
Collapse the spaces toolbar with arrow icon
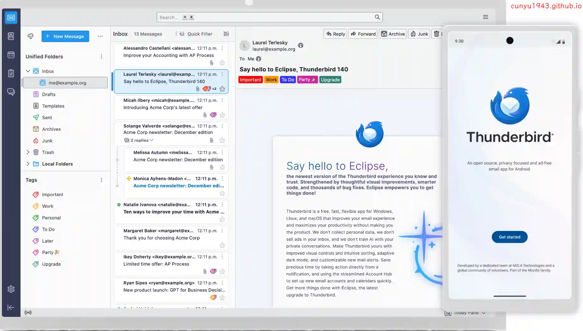click(11, 307)
